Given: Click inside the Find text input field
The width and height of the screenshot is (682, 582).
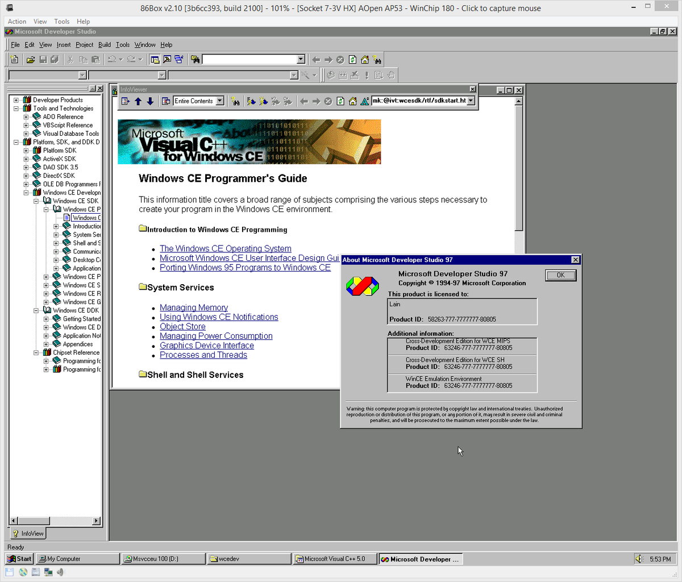Looking at the screenshot, I should [x=249, y=60].
